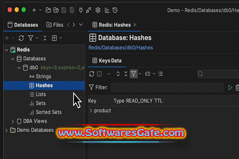239x159 pixels.
Task: Open dropdown next to the export icon
Action: [x=61, y=38]
